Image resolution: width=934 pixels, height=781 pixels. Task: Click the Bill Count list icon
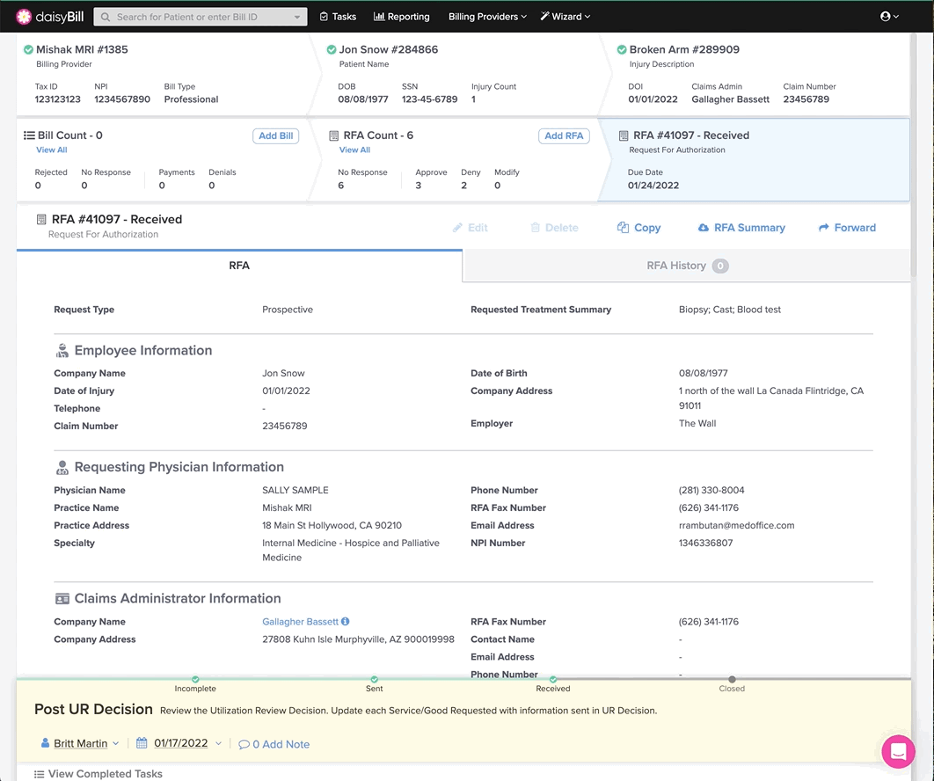tap(29, 135)
